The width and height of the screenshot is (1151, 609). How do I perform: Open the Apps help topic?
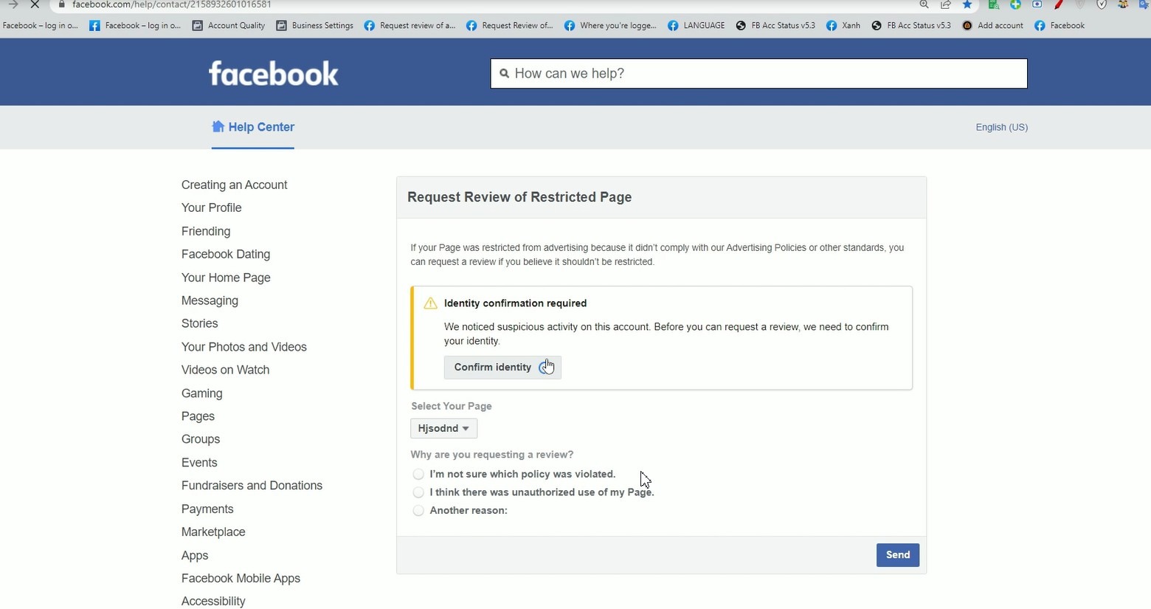(x=195, y=556)
